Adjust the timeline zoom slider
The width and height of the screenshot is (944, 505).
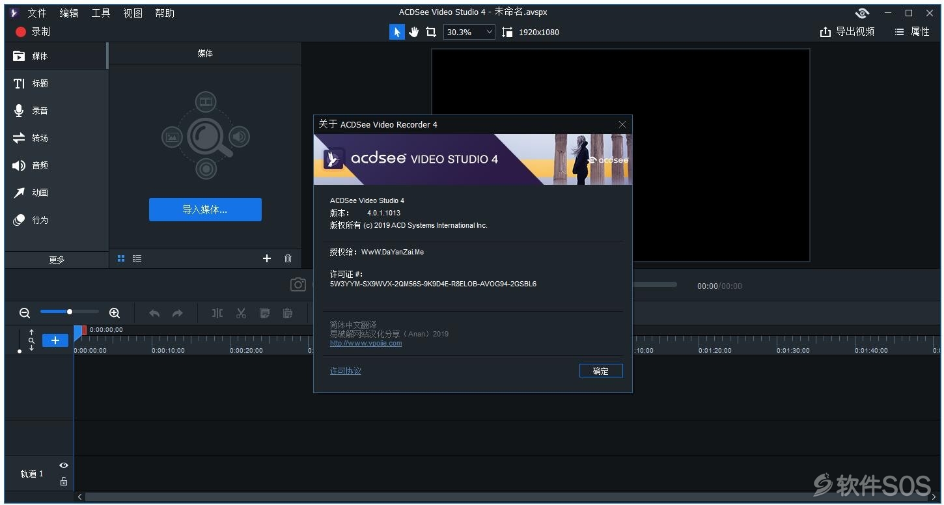click(70, 312)
